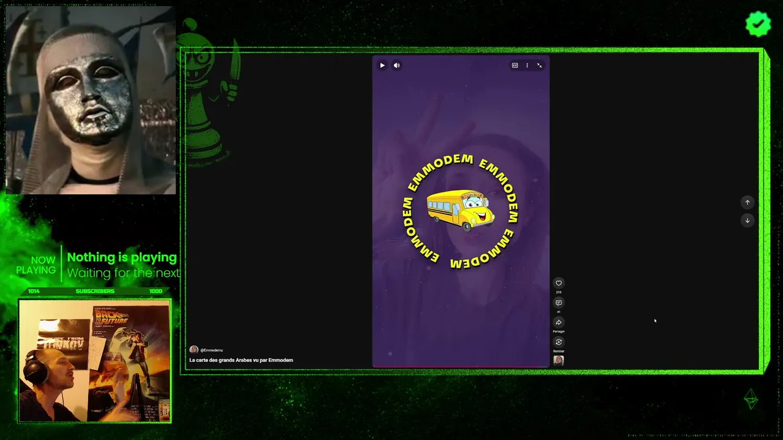Viewport: 783px width, 440px height.
Task: Click the video progress bar under the short
Action: (461, 367)
